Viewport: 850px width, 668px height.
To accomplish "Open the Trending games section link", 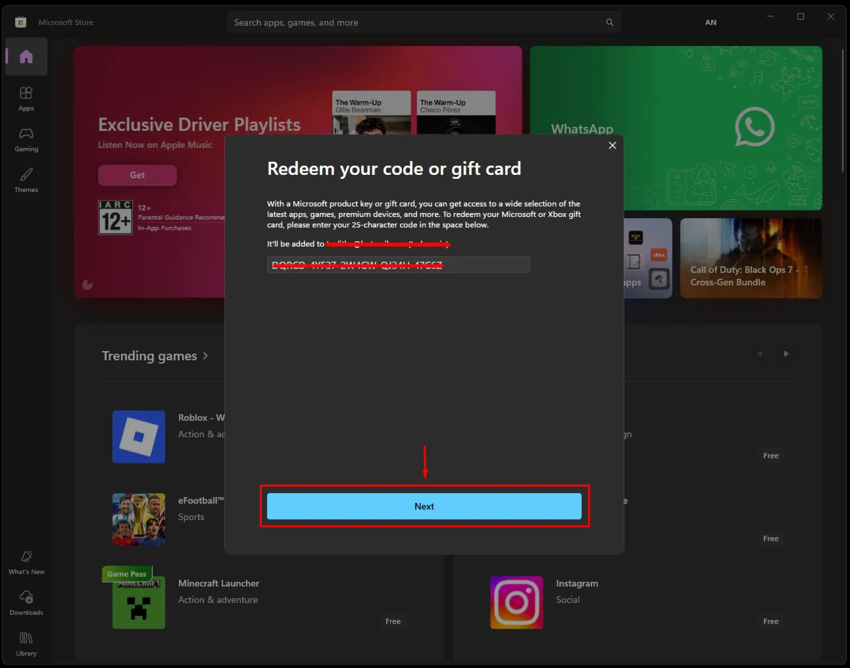I will pos(155,356).
